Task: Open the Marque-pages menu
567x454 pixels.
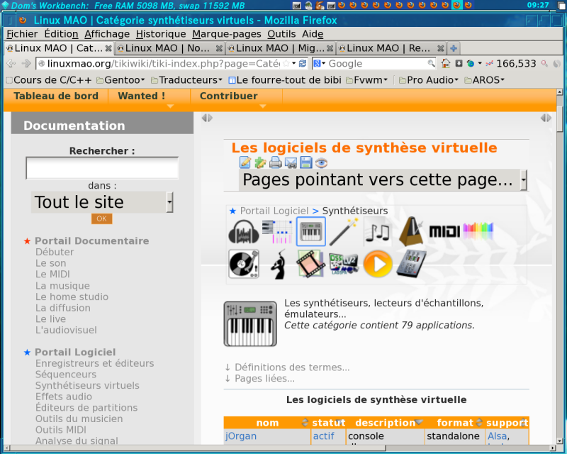Action: tap(227, 34)
